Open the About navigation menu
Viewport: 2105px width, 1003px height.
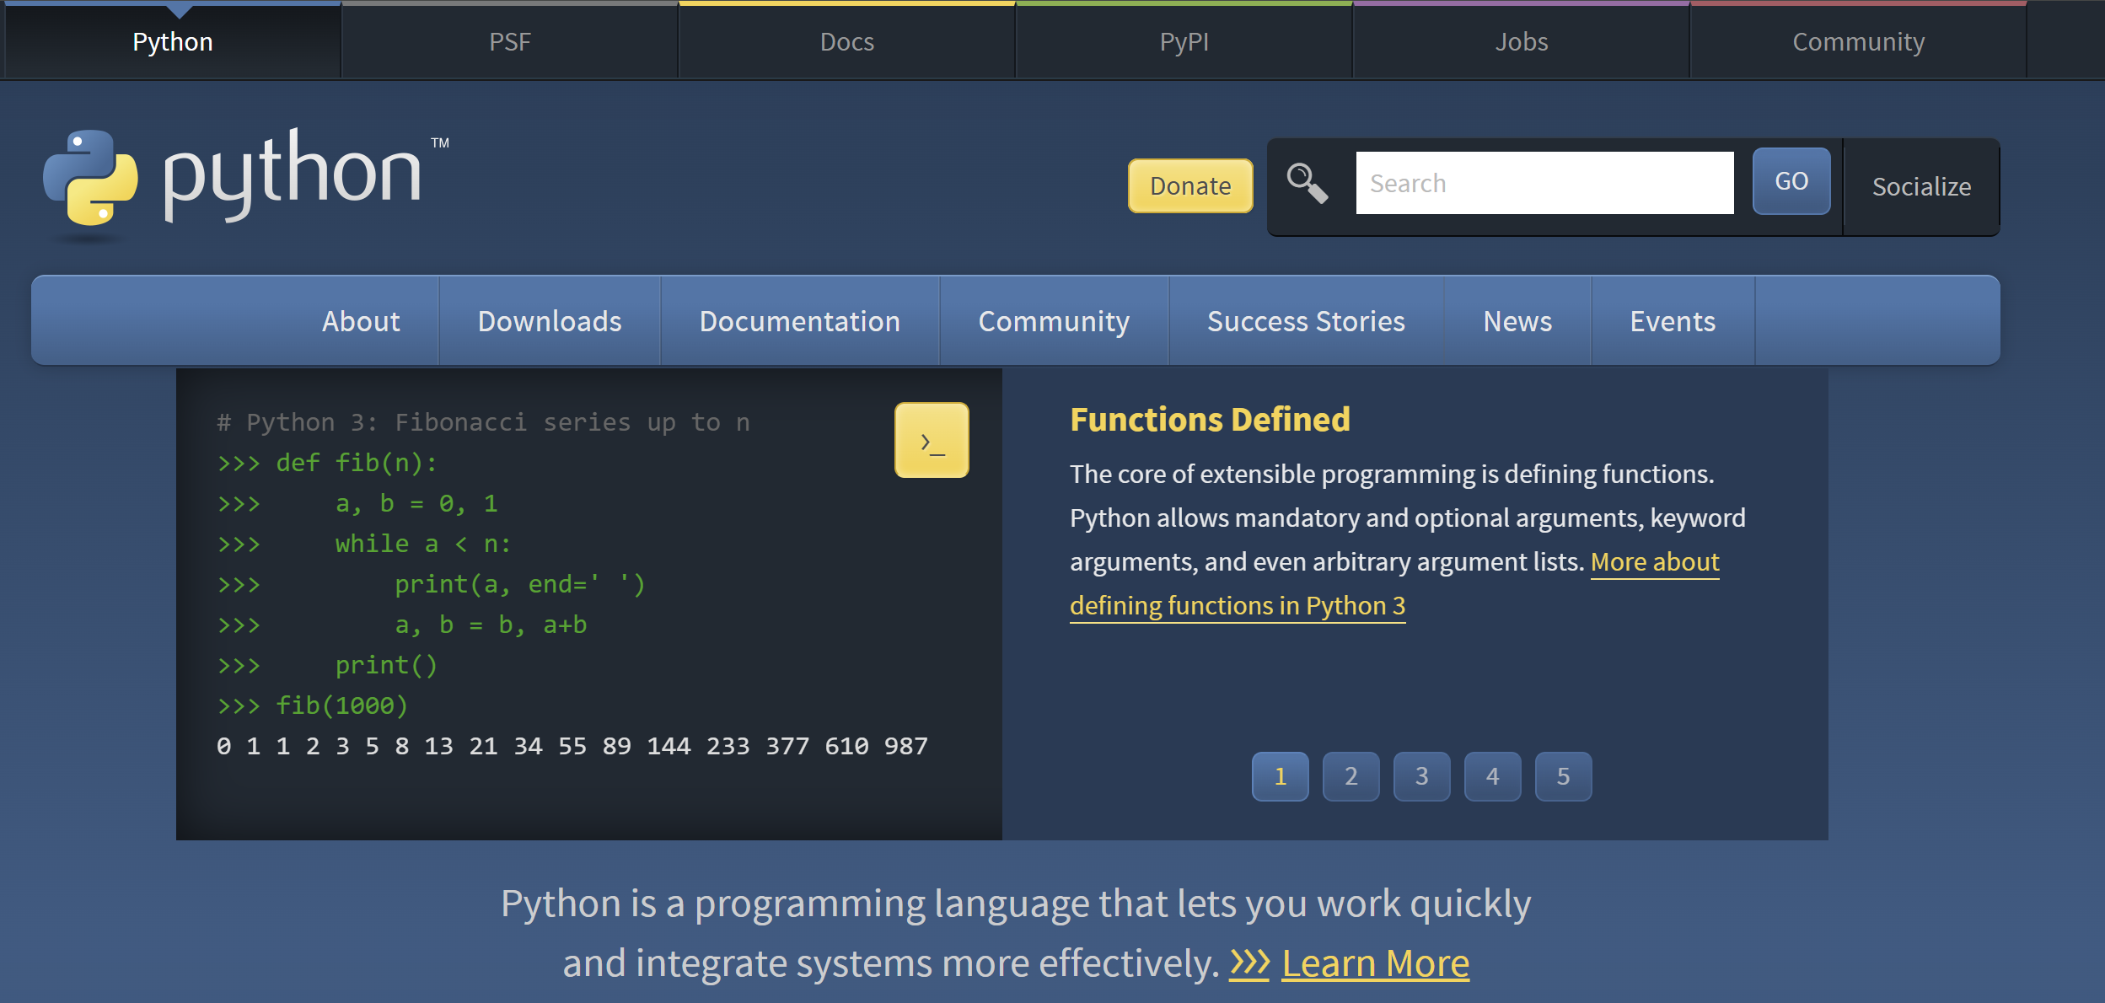coord(361,321)
